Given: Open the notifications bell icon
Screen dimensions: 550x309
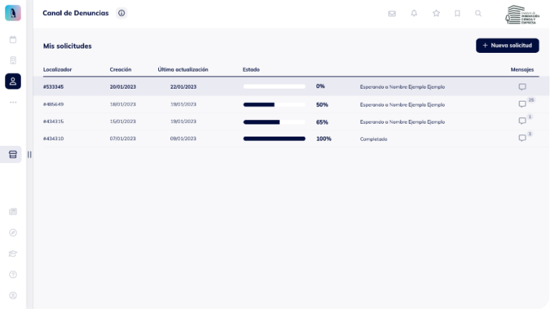Looking at the screenshot, I should 414,14.
